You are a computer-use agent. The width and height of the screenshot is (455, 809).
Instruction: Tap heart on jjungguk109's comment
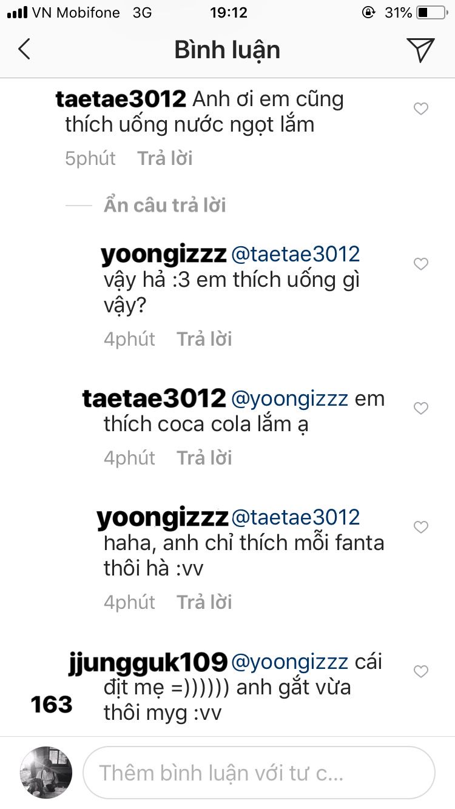(x=420, y=671)
